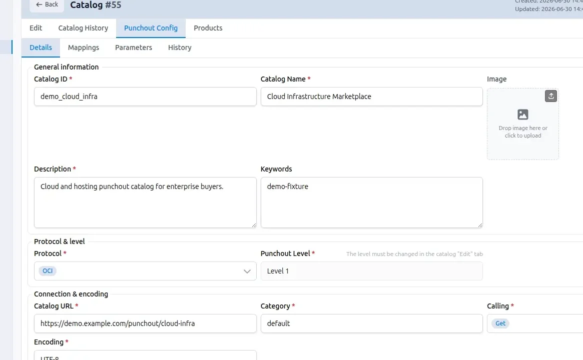This screenshot has width=583, height=360.
Task: Click the 'Connection & encoding' section heading
Action: [71, 294]
